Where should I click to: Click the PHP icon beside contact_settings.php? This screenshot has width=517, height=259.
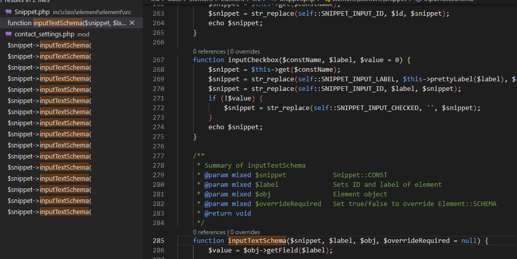[x=9, y=34]
